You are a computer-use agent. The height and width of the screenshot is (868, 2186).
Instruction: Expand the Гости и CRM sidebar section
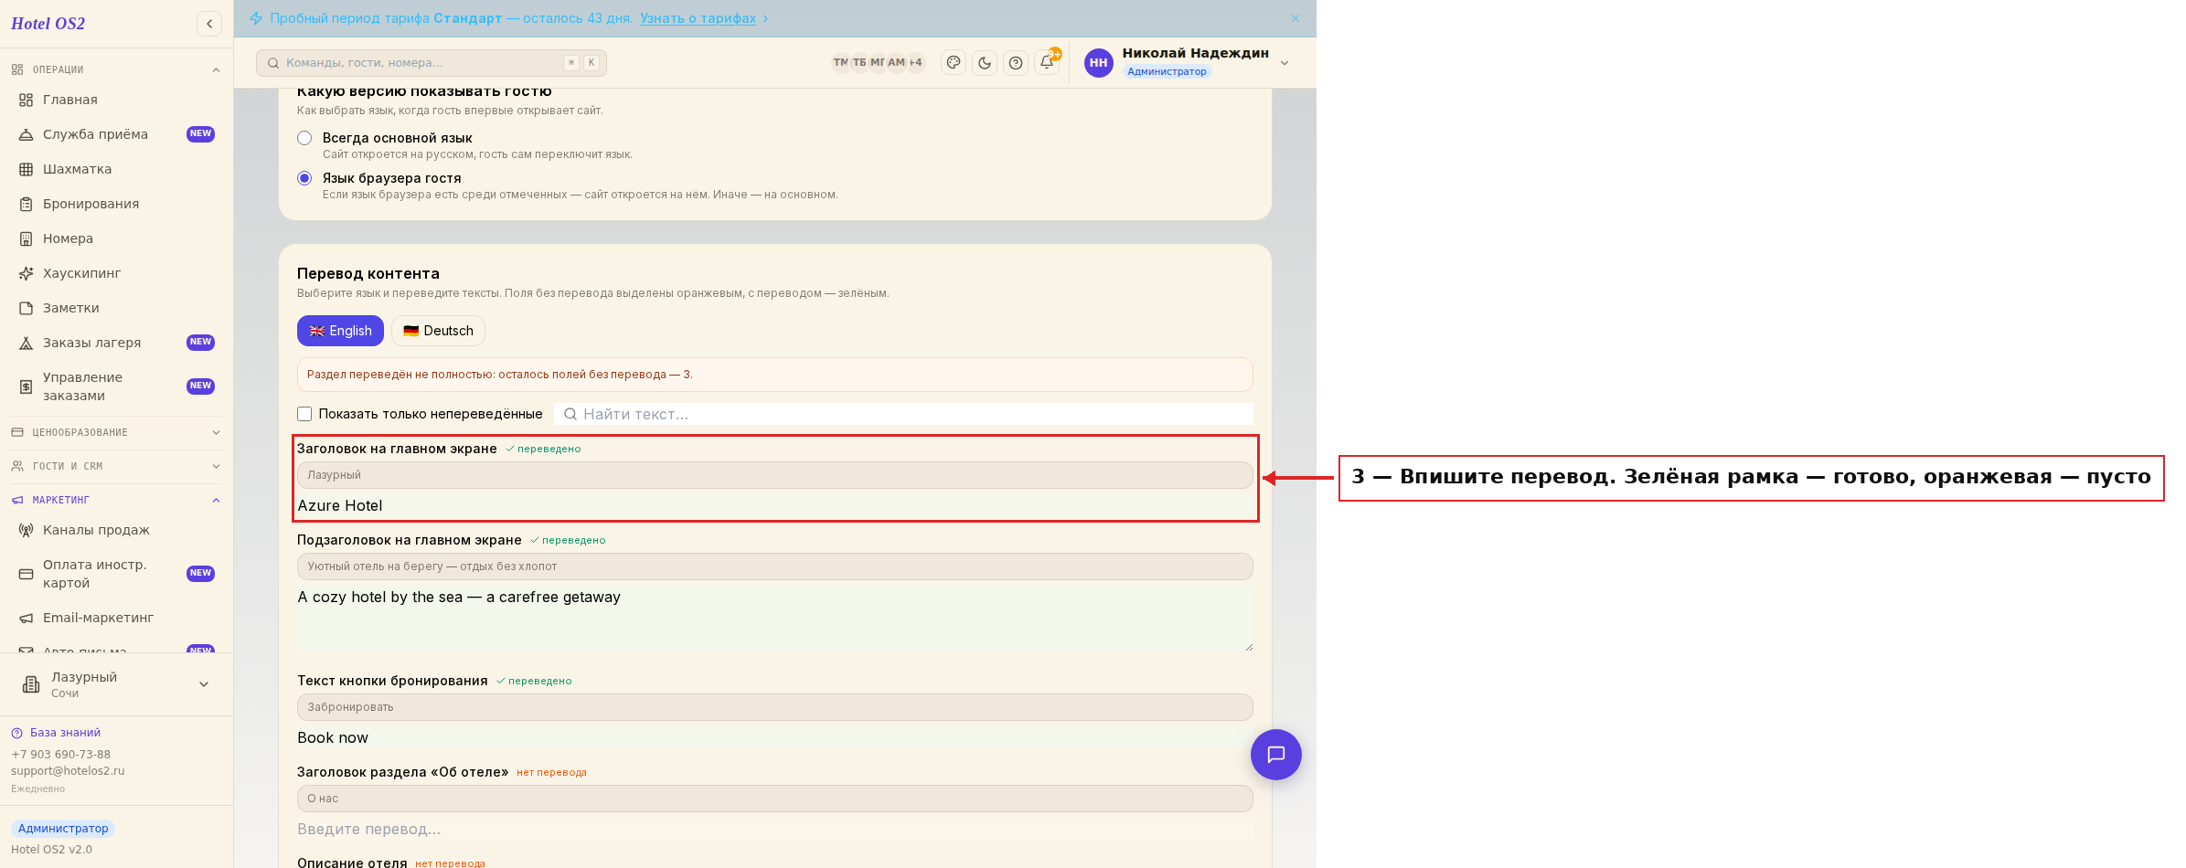click(116, 466)
